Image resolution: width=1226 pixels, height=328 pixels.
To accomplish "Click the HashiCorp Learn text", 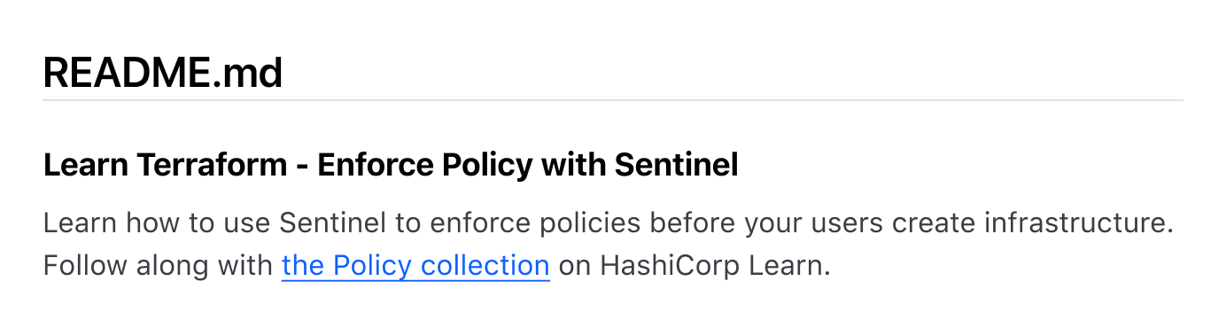I will point(716,266).
